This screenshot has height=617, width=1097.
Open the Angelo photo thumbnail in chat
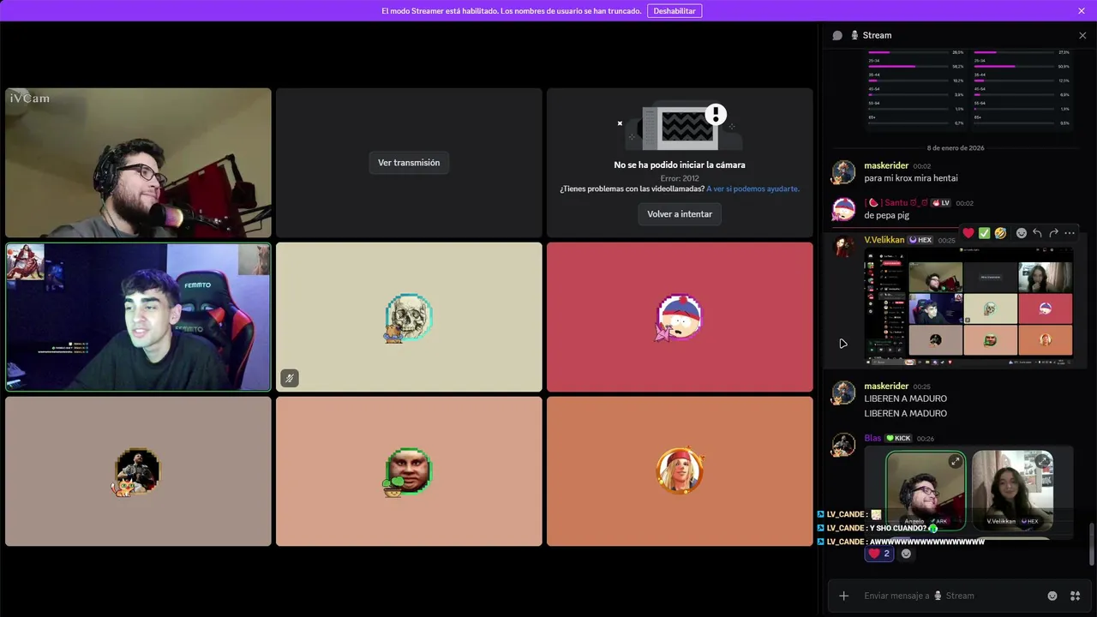pyautogui.click(x=926, y=491)
